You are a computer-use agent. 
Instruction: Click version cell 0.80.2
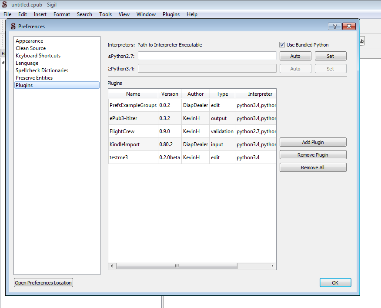170,144
